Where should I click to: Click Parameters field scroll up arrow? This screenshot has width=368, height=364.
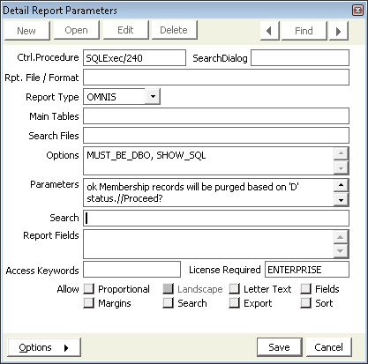click(341, 185)
